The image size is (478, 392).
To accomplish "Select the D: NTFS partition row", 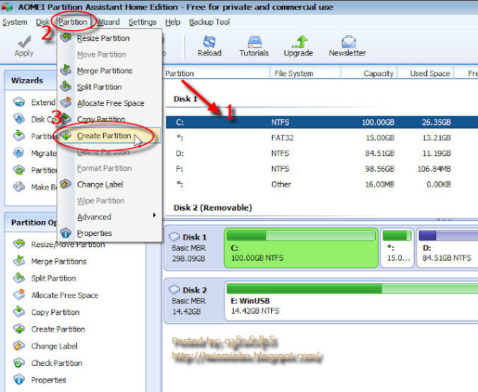I will tap(322, 153).
